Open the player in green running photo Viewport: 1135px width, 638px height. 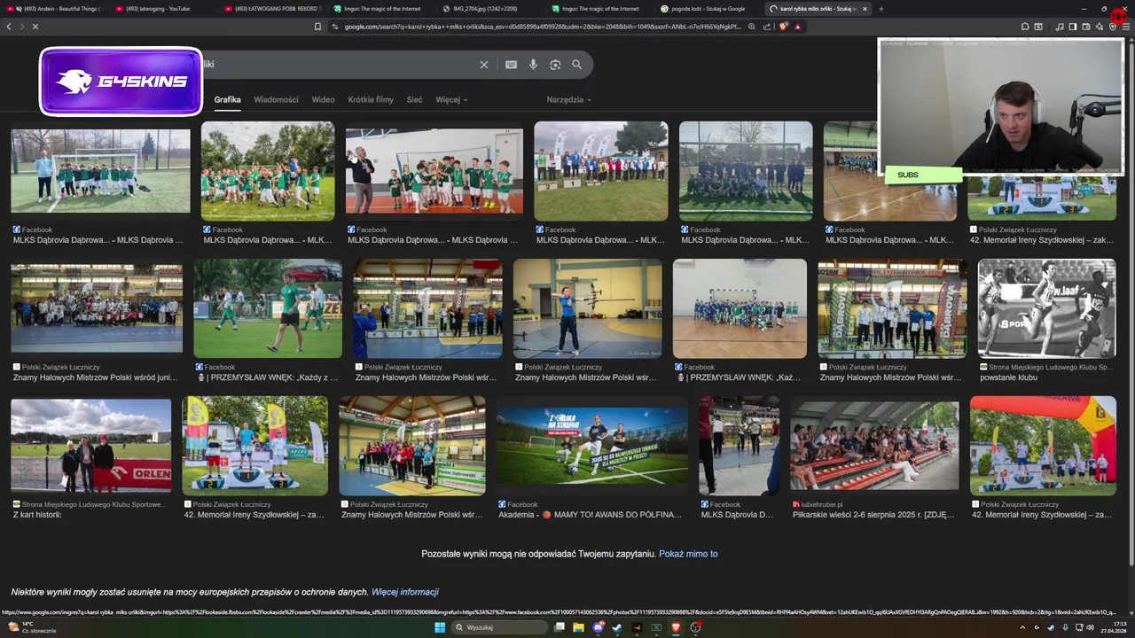click(x=268, y=308)
